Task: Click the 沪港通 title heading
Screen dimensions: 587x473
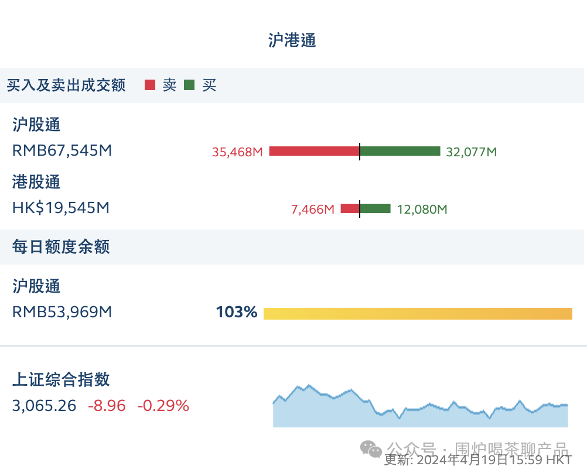Action: [292, 40]
